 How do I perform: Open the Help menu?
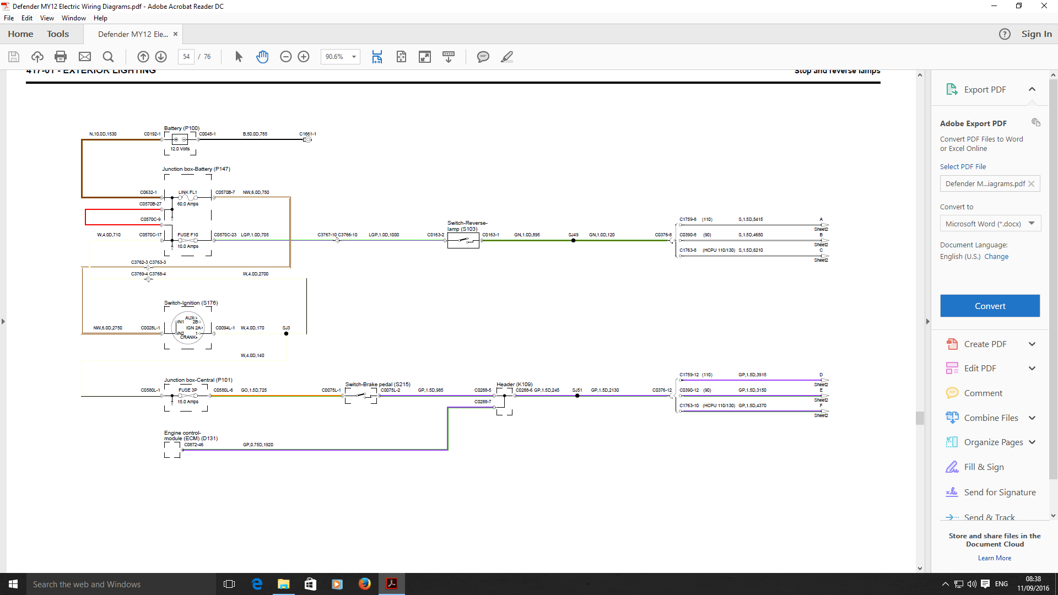coord(100,18)
